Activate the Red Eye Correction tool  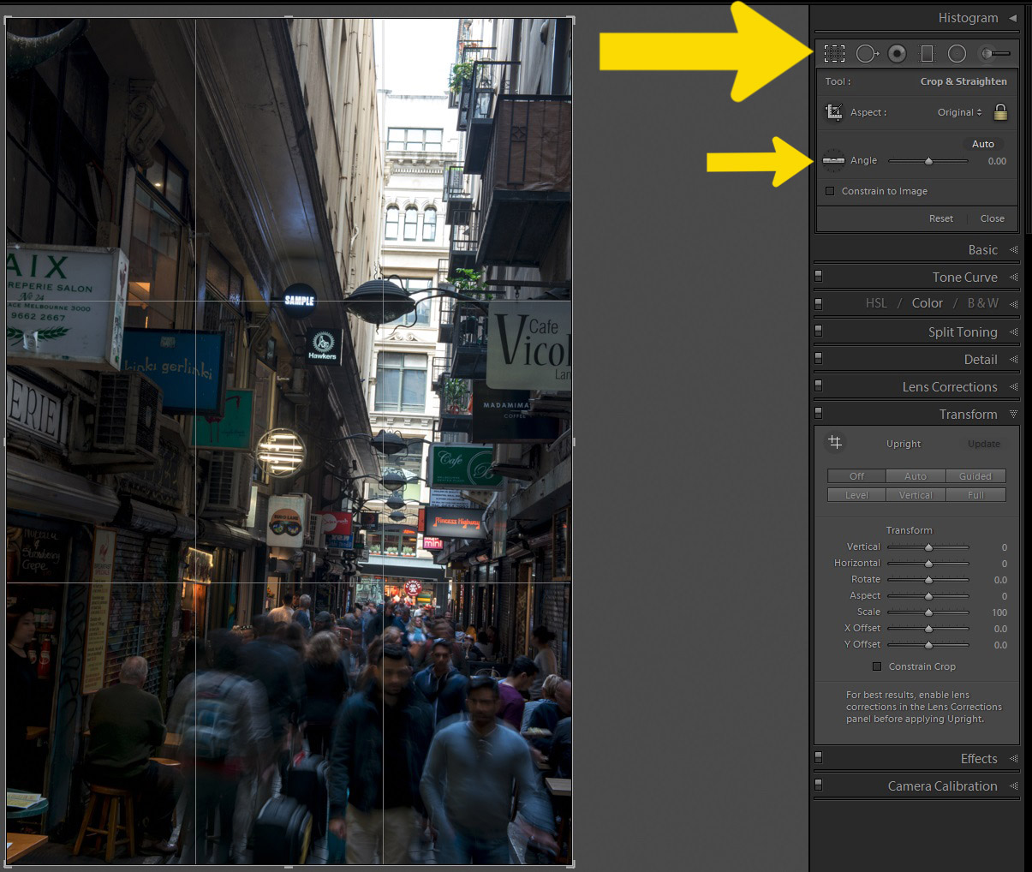pyautogui.click(x=897, y=54)
